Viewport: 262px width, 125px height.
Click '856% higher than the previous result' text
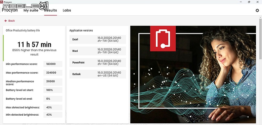click(x=34, y=52)
